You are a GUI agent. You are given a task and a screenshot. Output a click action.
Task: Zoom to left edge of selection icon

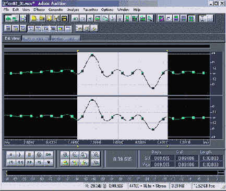click(75, 162)
